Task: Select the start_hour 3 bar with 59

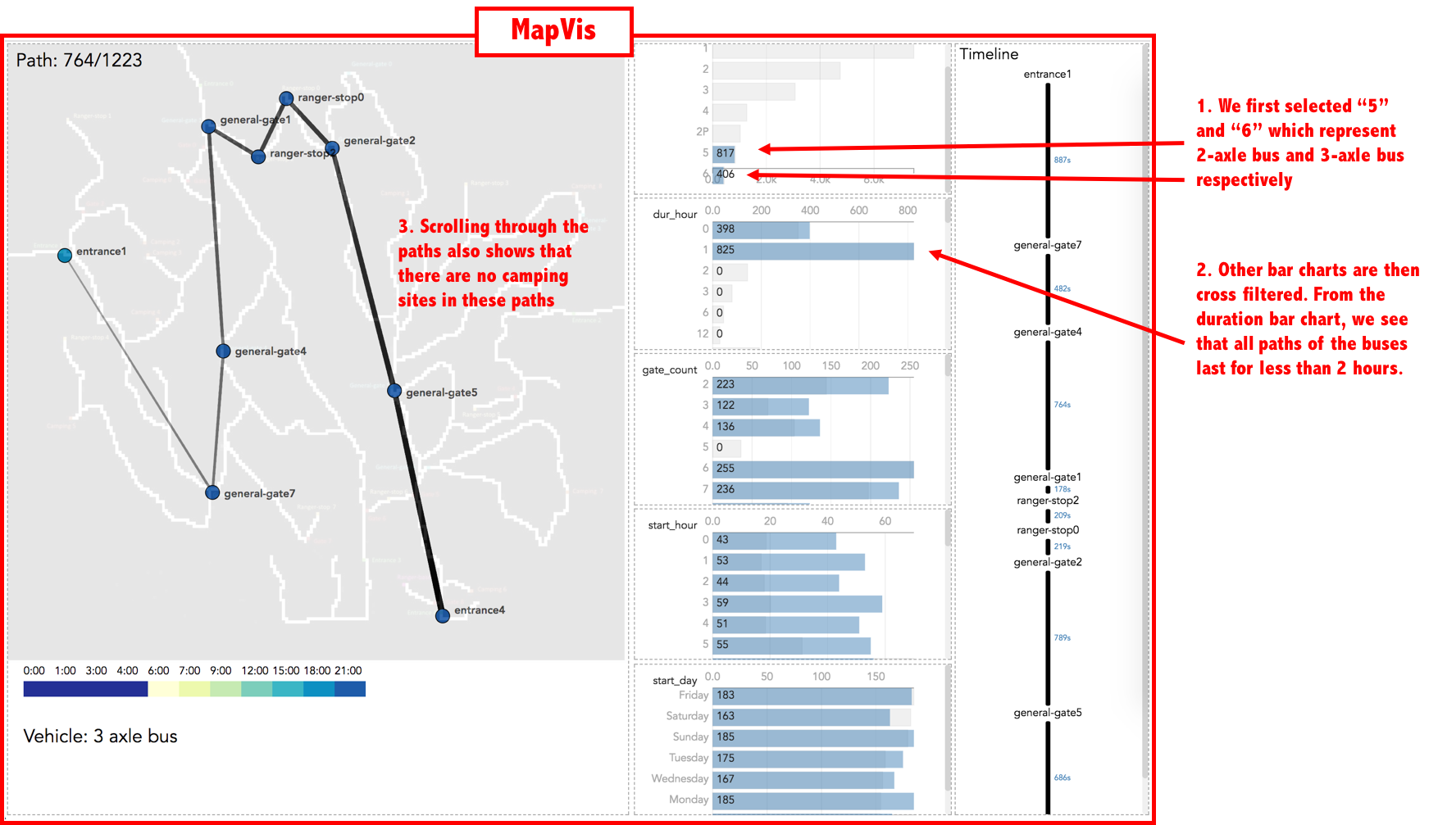Action: (x=796, y=603)
